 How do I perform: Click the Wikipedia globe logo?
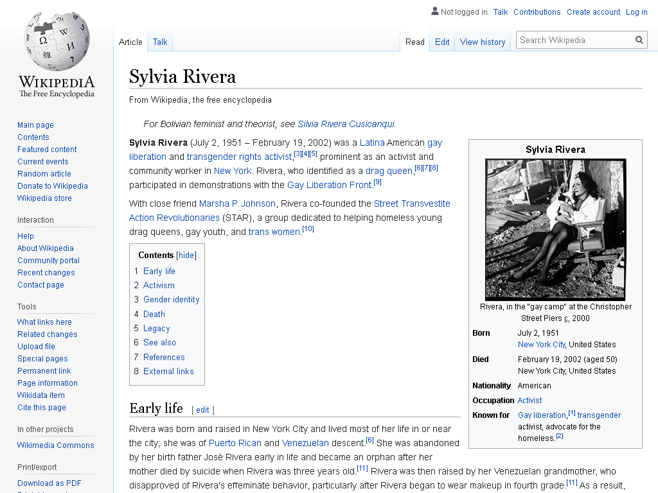click(x=57, y=42)
